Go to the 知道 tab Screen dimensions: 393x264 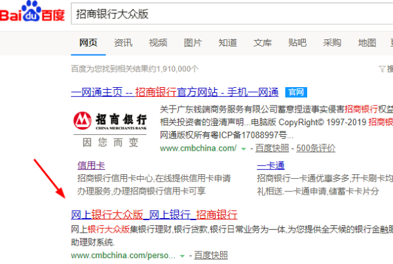coord(227,43)
